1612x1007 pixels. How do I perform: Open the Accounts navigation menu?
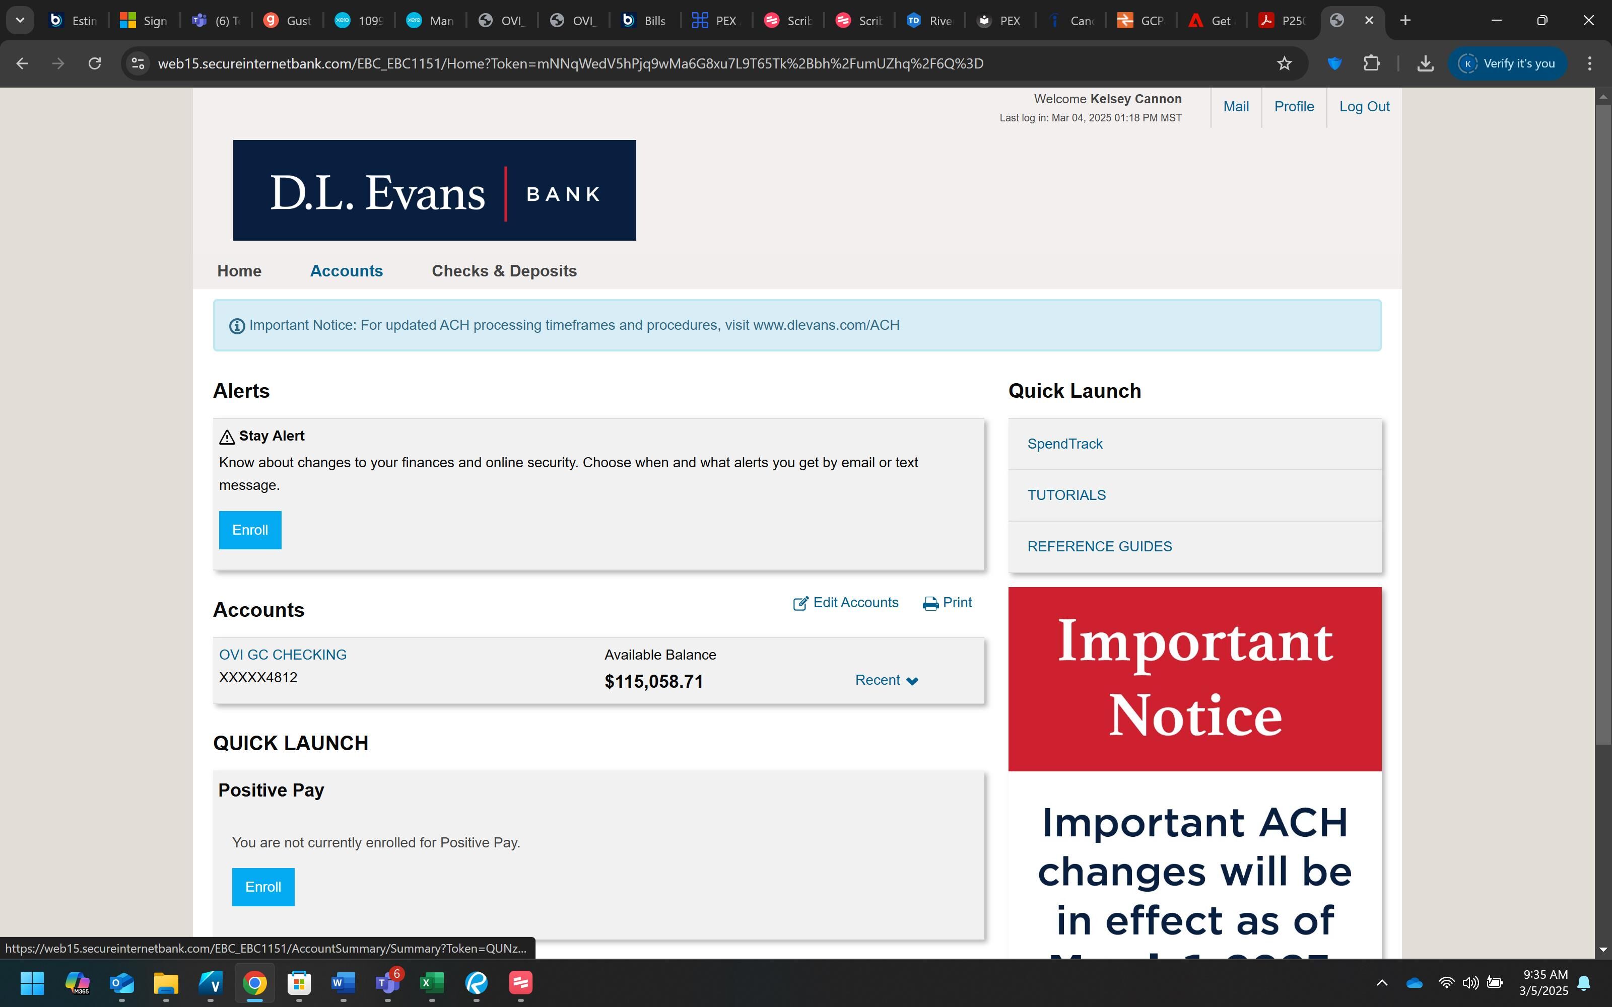[346, 271]
